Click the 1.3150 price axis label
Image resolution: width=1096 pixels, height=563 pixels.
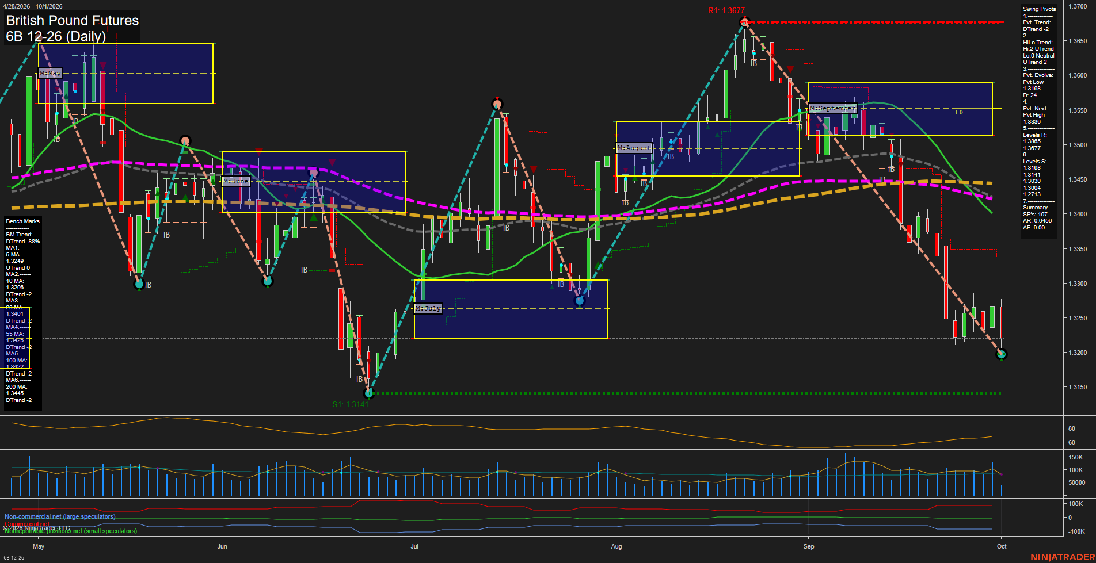(1078, 387)
